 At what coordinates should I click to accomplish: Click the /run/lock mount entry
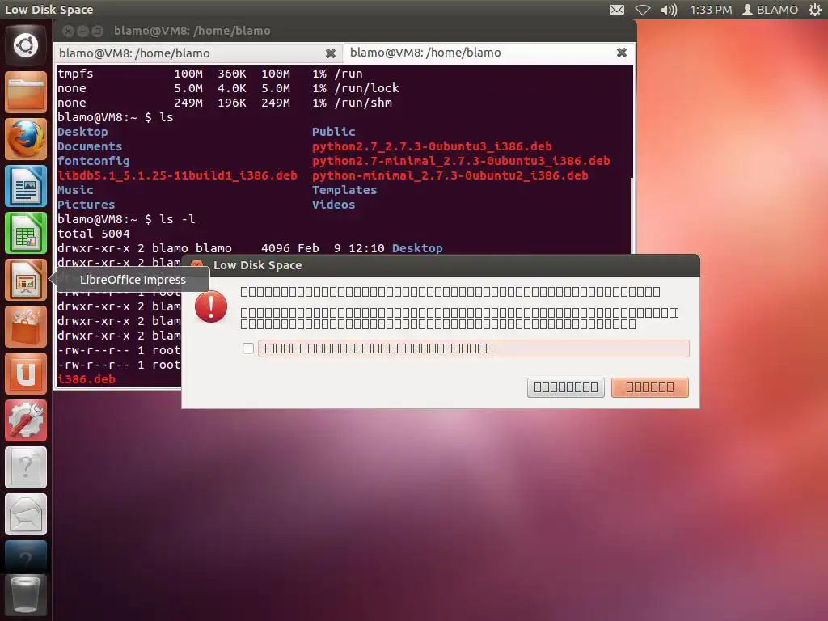pos(366,88)
